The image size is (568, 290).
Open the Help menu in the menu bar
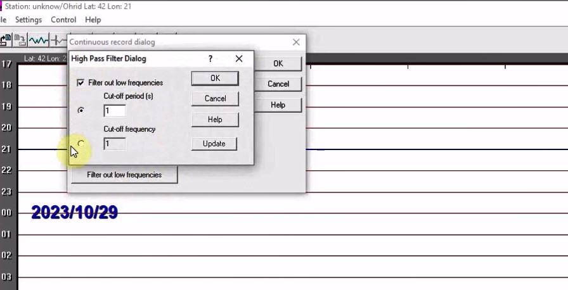pyautogui.click(x=93, y=20)
